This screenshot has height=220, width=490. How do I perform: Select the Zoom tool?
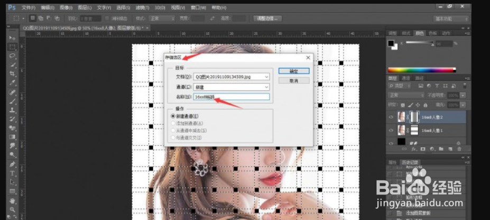tap(12, 209)
